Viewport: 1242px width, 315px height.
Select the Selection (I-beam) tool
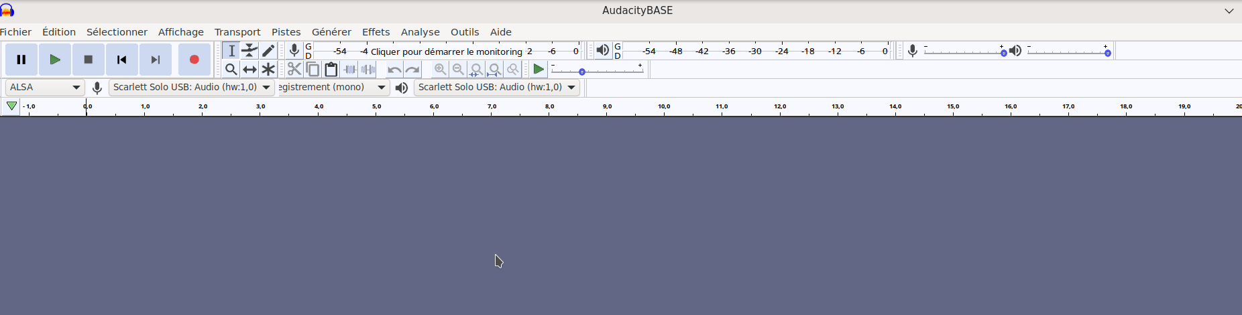[x=231, y=51]
